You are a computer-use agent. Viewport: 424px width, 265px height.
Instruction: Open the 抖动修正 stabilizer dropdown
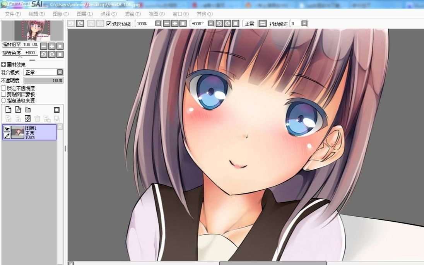coord(304,24)
